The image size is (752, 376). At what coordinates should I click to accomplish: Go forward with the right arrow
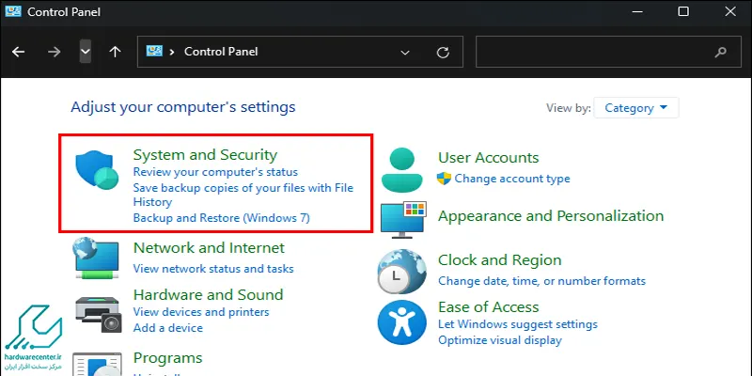click(x=55, y=52)
